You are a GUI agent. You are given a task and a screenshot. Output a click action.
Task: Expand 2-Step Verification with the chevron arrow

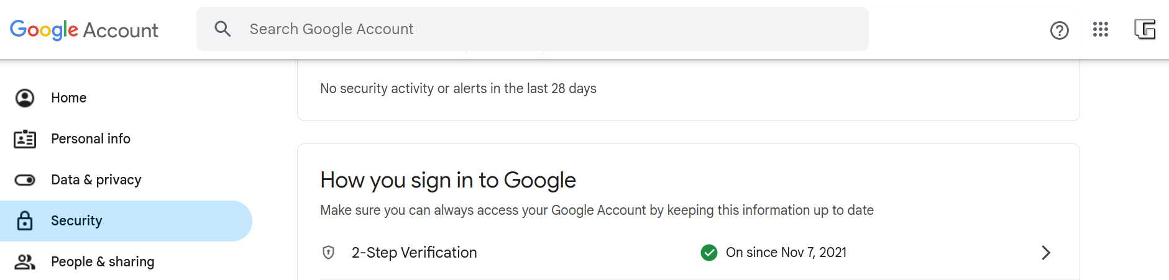pos(1046,253)
